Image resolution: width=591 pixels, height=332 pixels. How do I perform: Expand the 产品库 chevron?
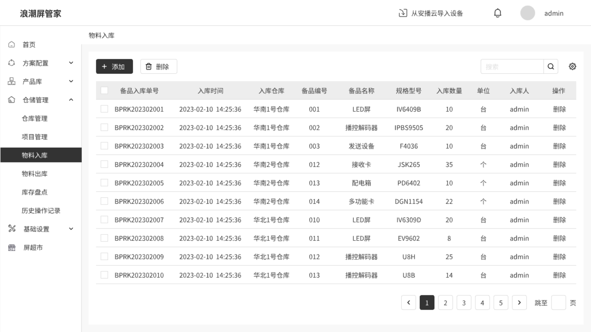coord(71,81)
